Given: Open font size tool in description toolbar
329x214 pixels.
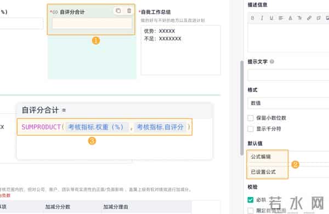Looking at the screenshot, I should 299,18.
